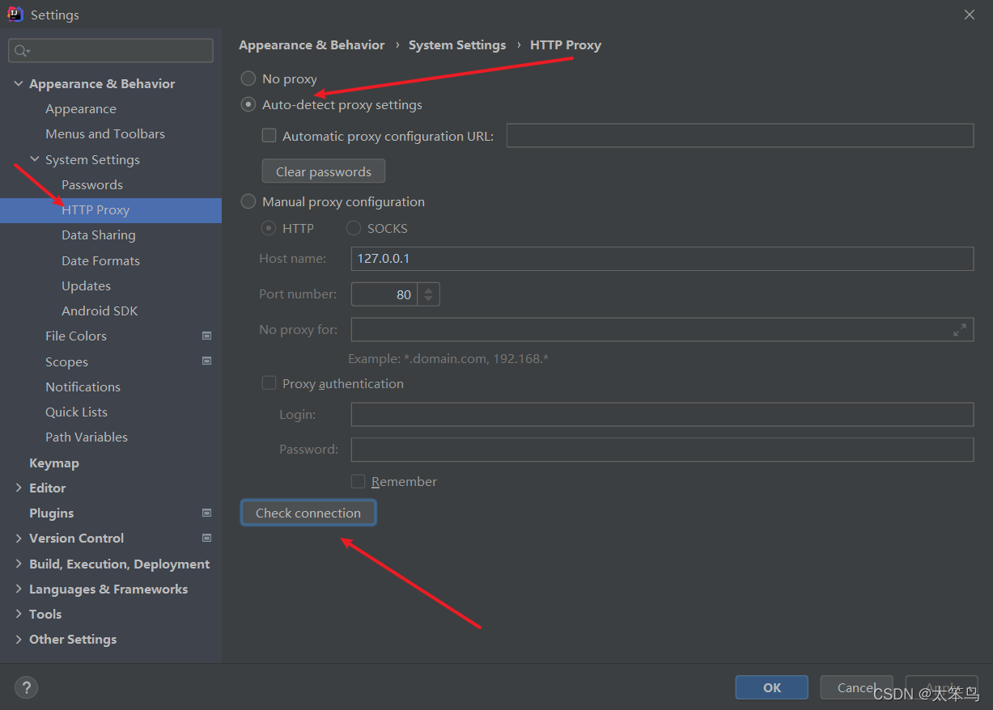Expand the Version Control section
Image resolution: width=993 pixels, height=710 pixels.
point(19,538)
